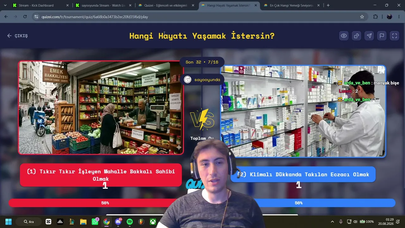Exit the quiz with the ÇIKIŞ button
The width and height of the screenshot is (405, 228).
point(17,36)
